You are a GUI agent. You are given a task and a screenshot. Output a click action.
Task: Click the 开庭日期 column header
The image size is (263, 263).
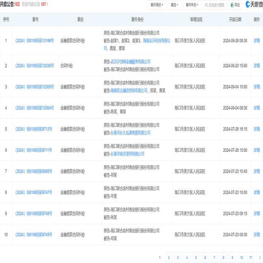point(235,19)
